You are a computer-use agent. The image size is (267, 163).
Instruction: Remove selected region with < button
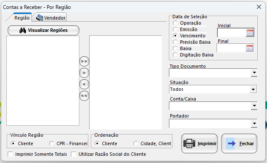point(84,84)
